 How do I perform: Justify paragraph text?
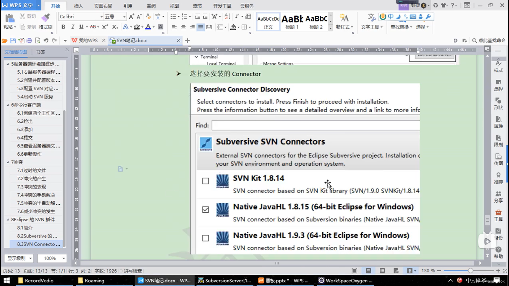tap(201, 27)
